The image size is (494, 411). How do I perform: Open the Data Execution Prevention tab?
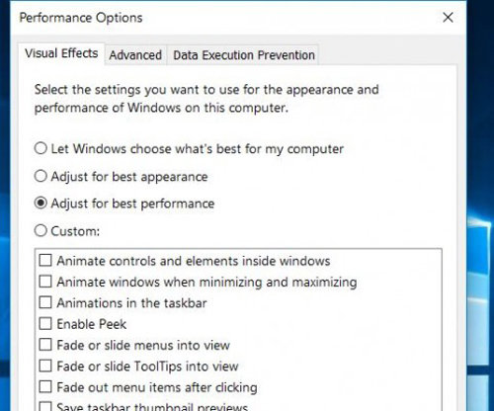(244, 55)
